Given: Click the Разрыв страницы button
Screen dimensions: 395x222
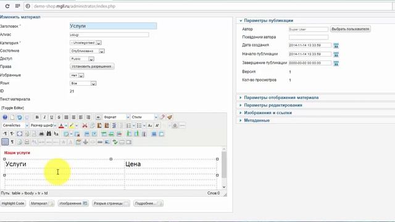Looking at the screenshot, I should (111, 203).
